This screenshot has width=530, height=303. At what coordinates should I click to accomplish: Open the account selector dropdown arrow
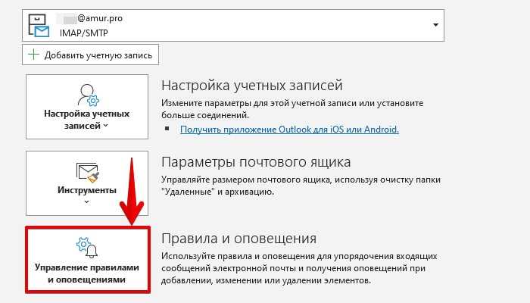click(435, 25)
